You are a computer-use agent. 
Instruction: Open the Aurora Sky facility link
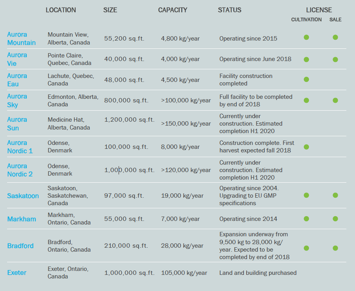click(17, 100)
